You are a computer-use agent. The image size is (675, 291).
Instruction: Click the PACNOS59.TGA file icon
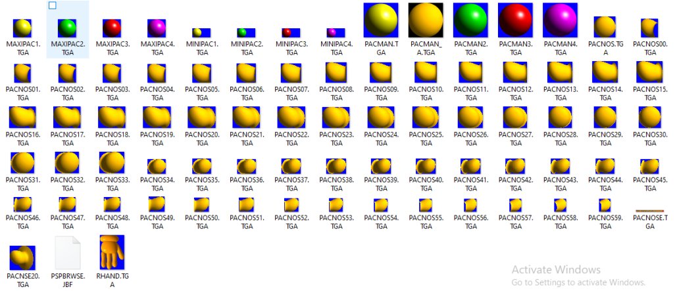[605, 205]
